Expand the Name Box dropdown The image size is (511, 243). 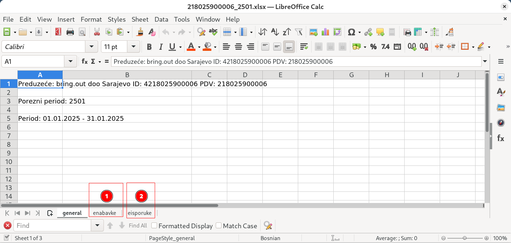click(x=70, y=62)
